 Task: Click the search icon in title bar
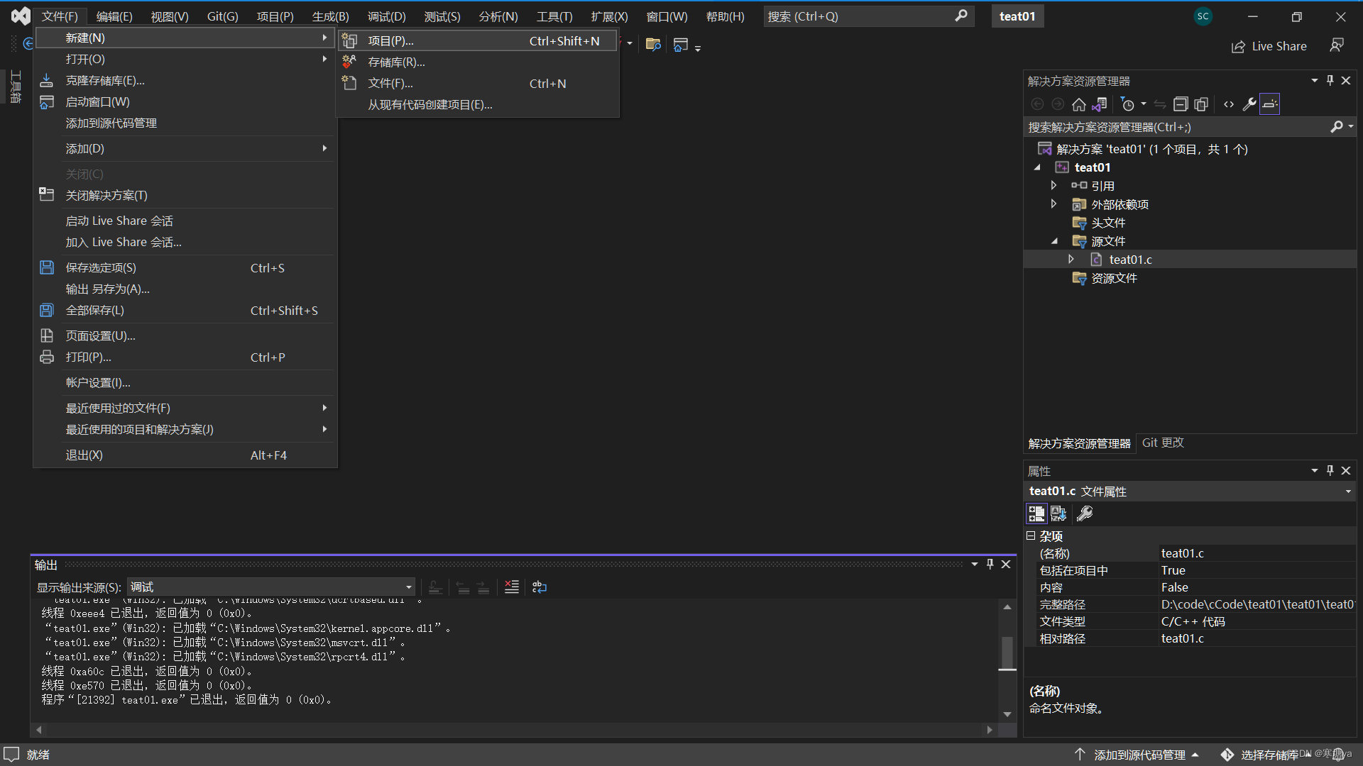click(961, 16)
